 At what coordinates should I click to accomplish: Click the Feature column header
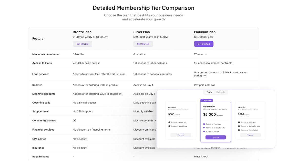pyautogui.click(x=38, y=38)
